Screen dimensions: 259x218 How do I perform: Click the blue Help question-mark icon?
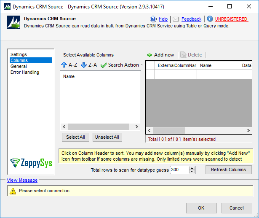153,19
